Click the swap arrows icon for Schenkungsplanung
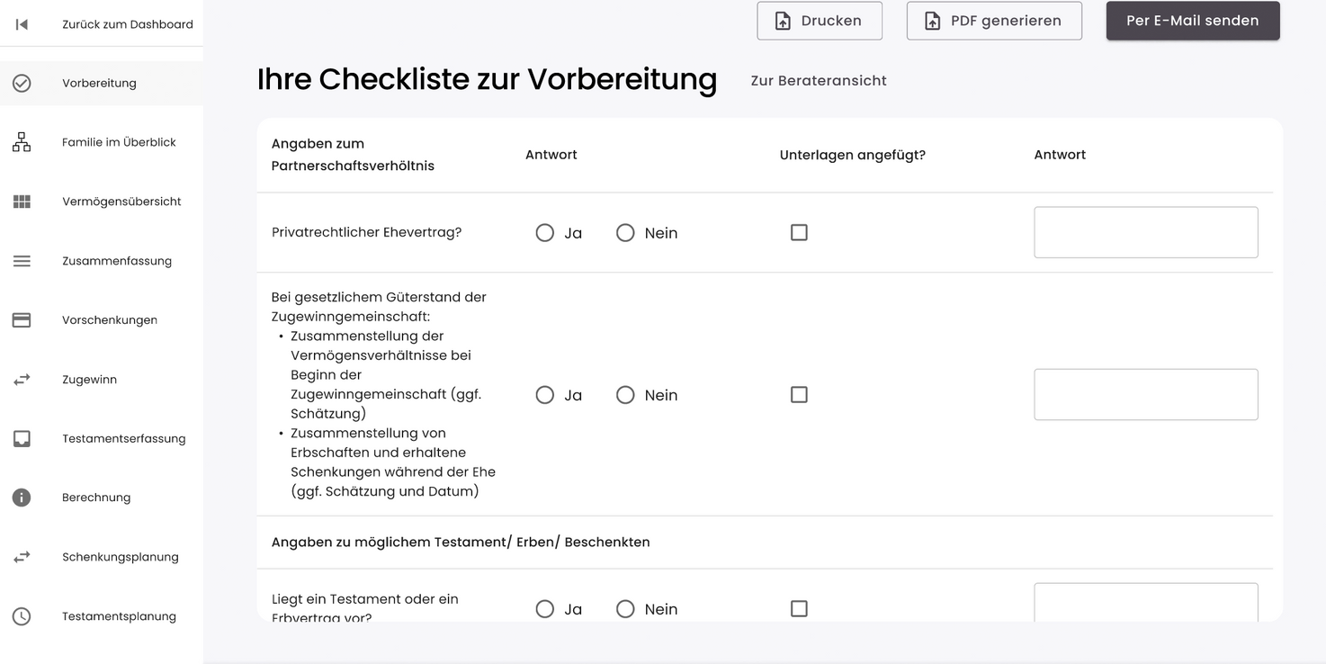The image size is (1326, 664). tap(22, 557)
